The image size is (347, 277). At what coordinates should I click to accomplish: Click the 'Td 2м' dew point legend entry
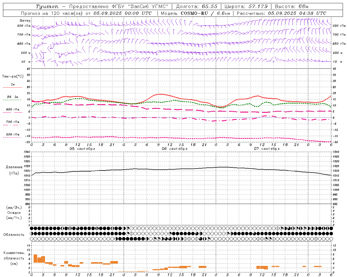pos(12,97)
